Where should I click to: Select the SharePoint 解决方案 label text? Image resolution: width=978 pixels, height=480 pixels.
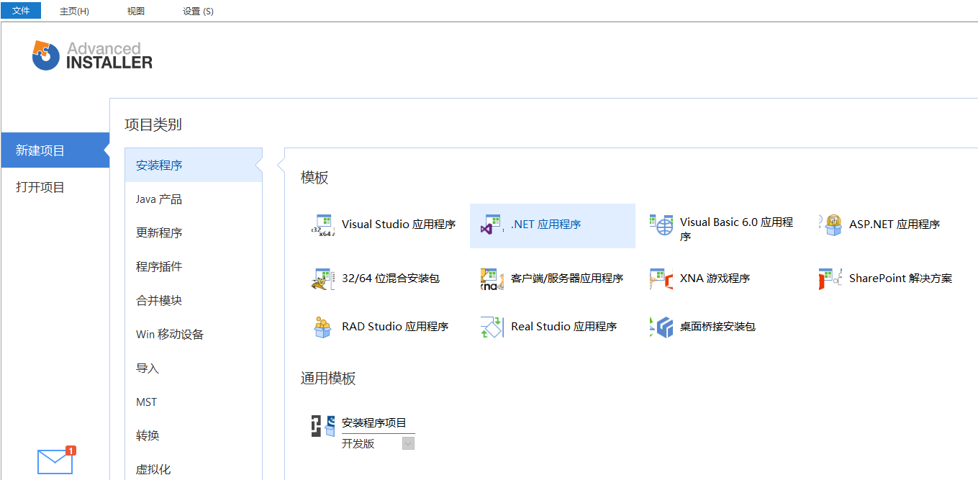(x=900, y=279)
